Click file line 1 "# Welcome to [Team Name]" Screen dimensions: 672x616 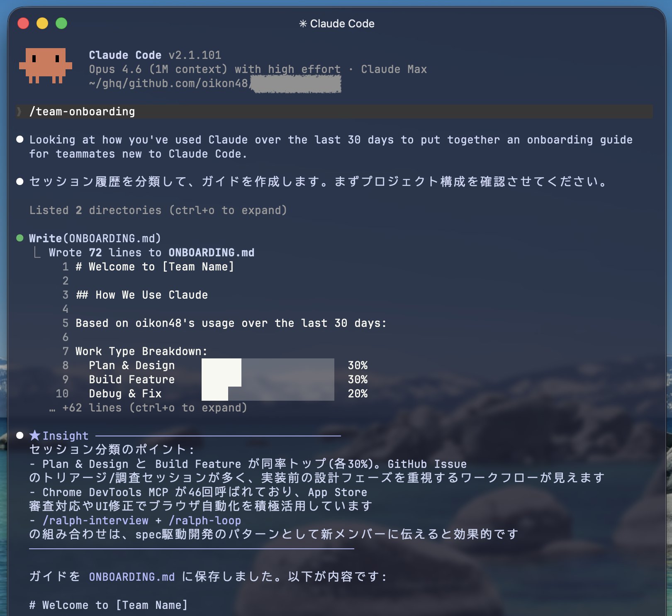[x=155, y=267]
